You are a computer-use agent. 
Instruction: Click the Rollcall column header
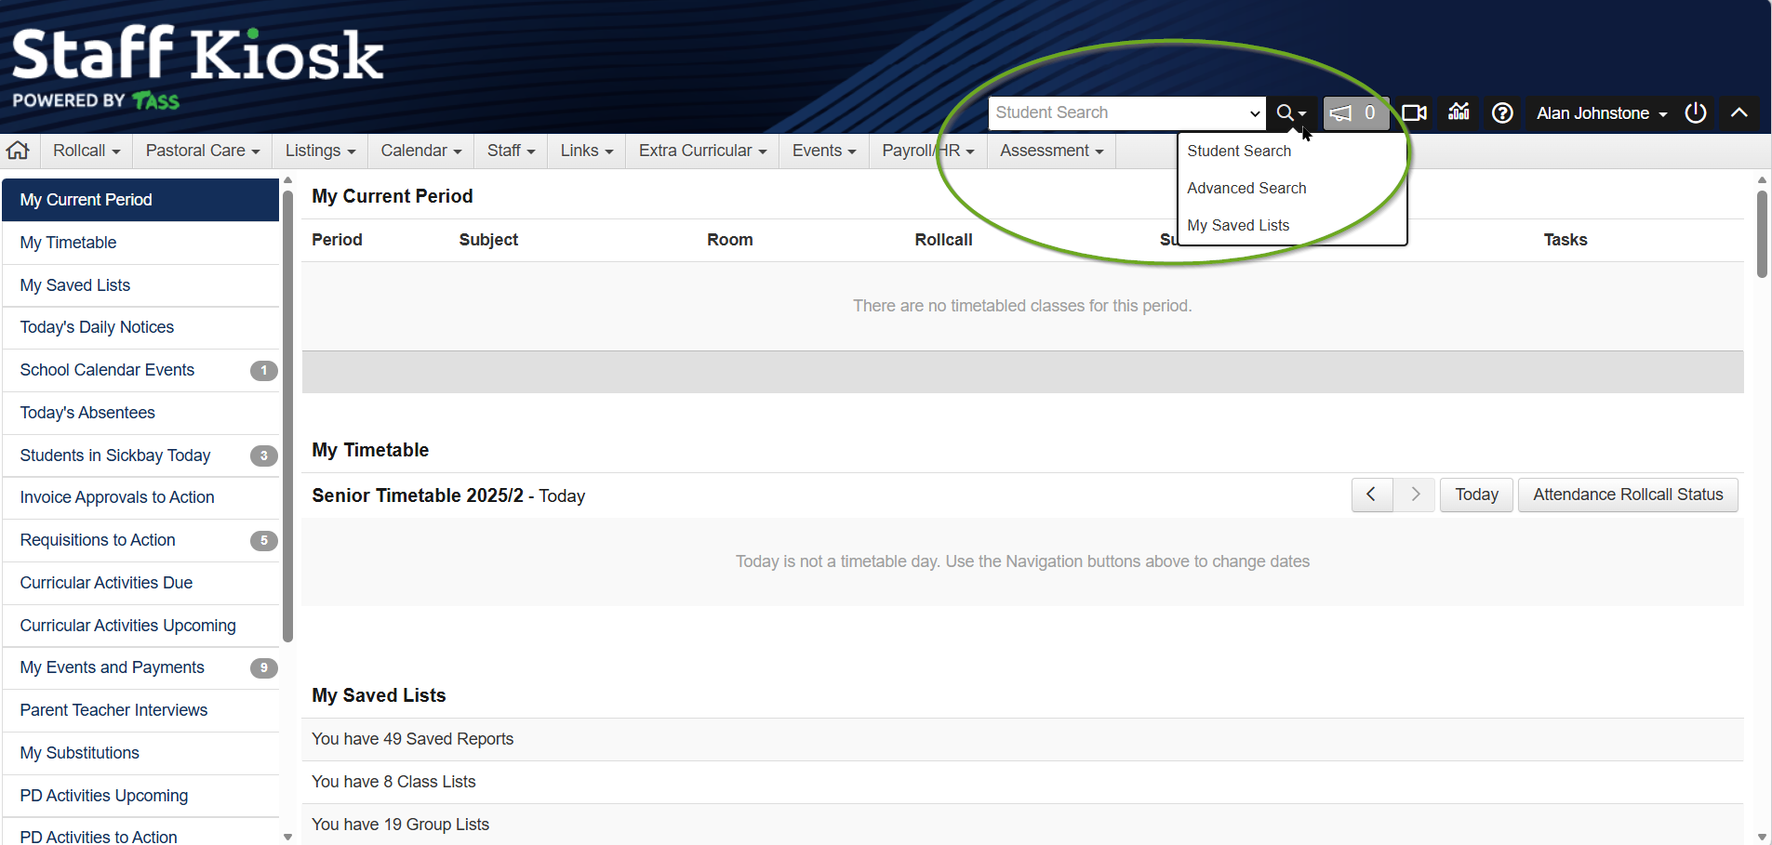(x=943, y=240)
